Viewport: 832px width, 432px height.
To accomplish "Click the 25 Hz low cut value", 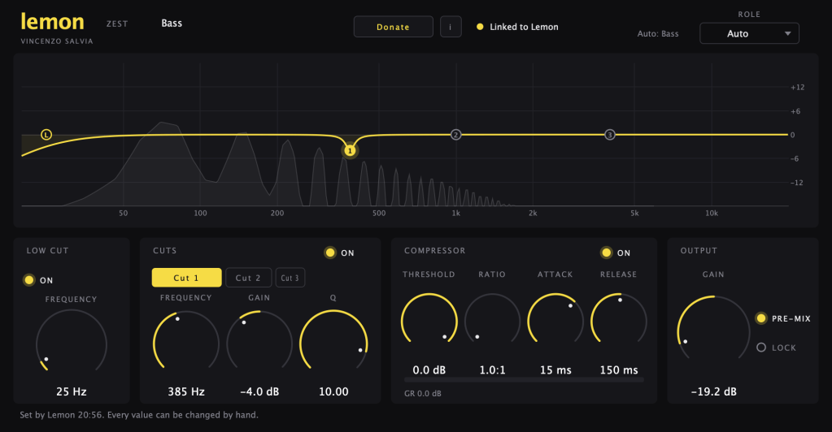I will point(71,391).
